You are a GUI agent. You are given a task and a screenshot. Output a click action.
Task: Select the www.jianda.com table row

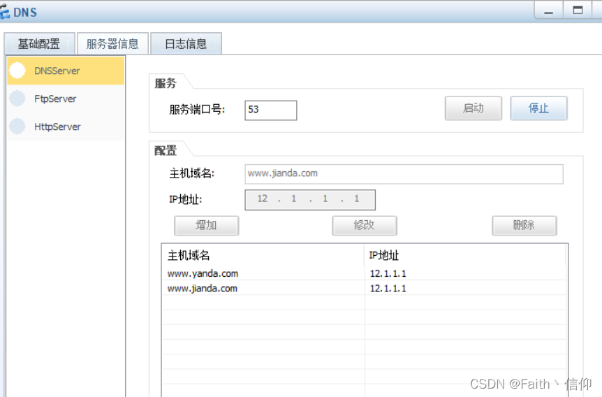point(364,288)
